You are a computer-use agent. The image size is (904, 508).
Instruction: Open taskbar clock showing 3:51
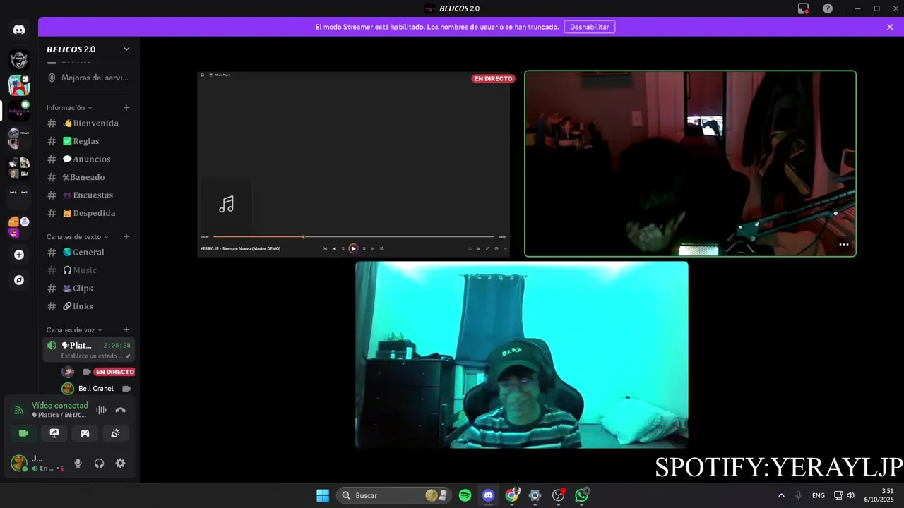879,495
